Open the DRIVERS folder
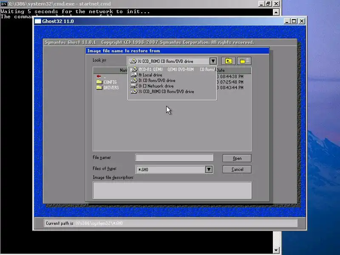The height and width of the screenshot is (255, 340). [x=108, y=88]
